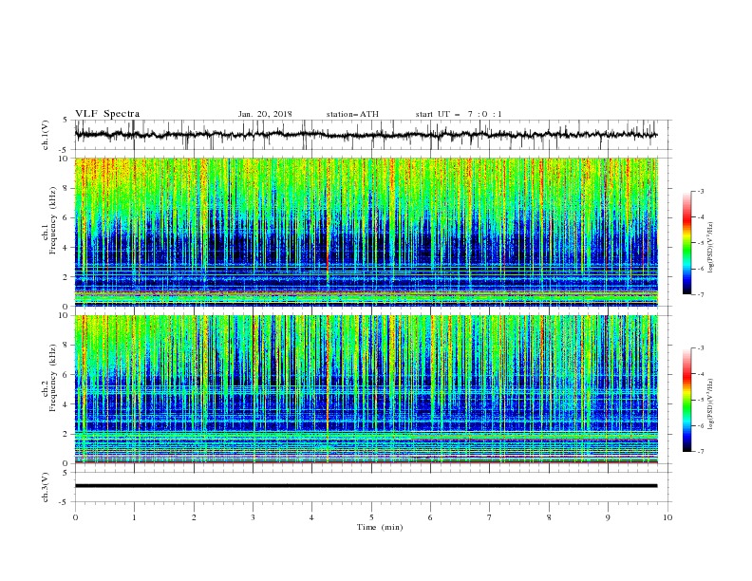The height and width of the screenshot is (581, 752).
Task: Click inside the ch.1 spectrogram panel
Action: click(366, 232)
